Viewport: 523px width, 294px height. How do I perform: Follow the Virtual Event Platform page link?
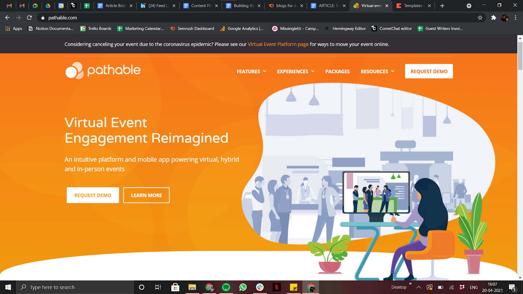pyautogui.click(x=278, y=44)
